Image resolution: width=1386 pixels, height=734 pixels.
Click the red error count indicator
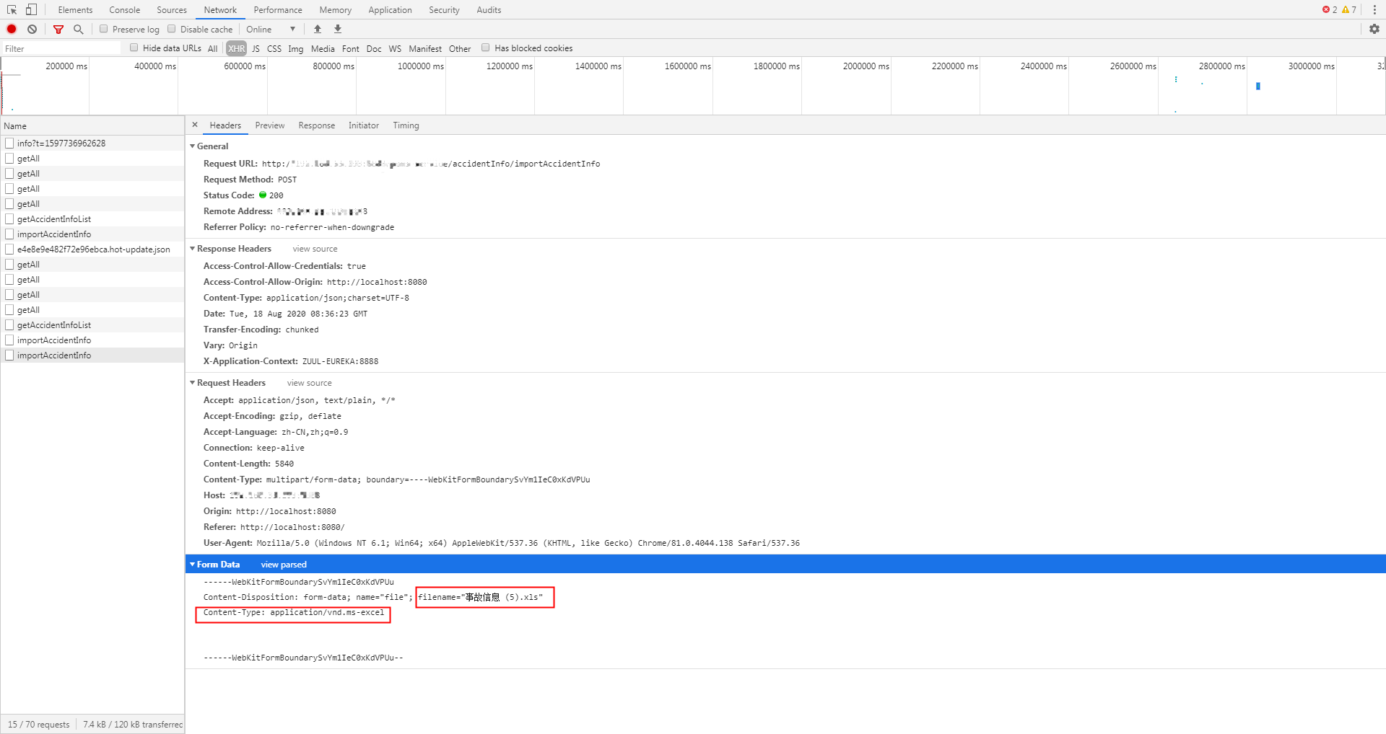[1330, 9]
